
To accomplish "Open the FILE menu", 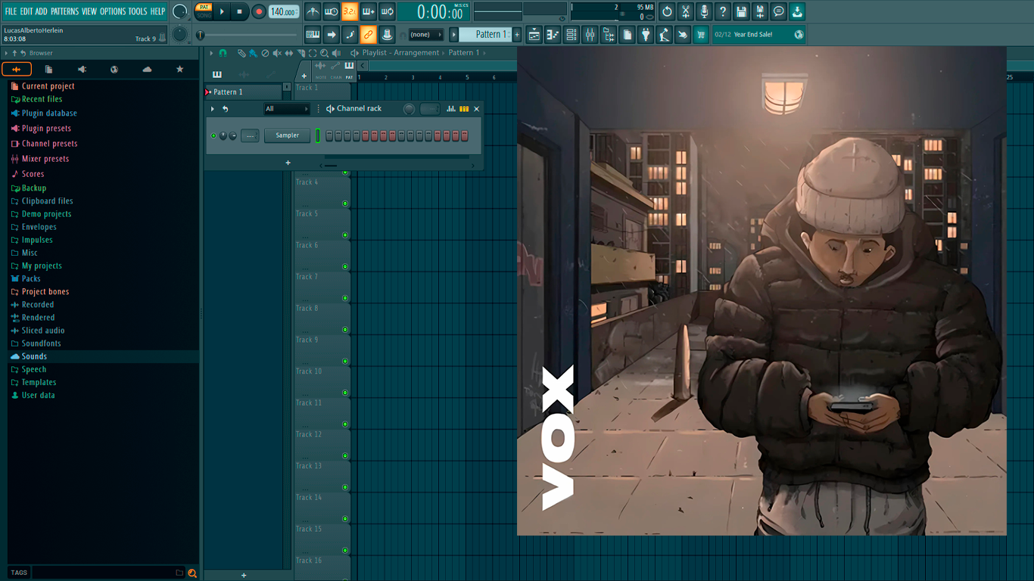I will click(11, 11).
